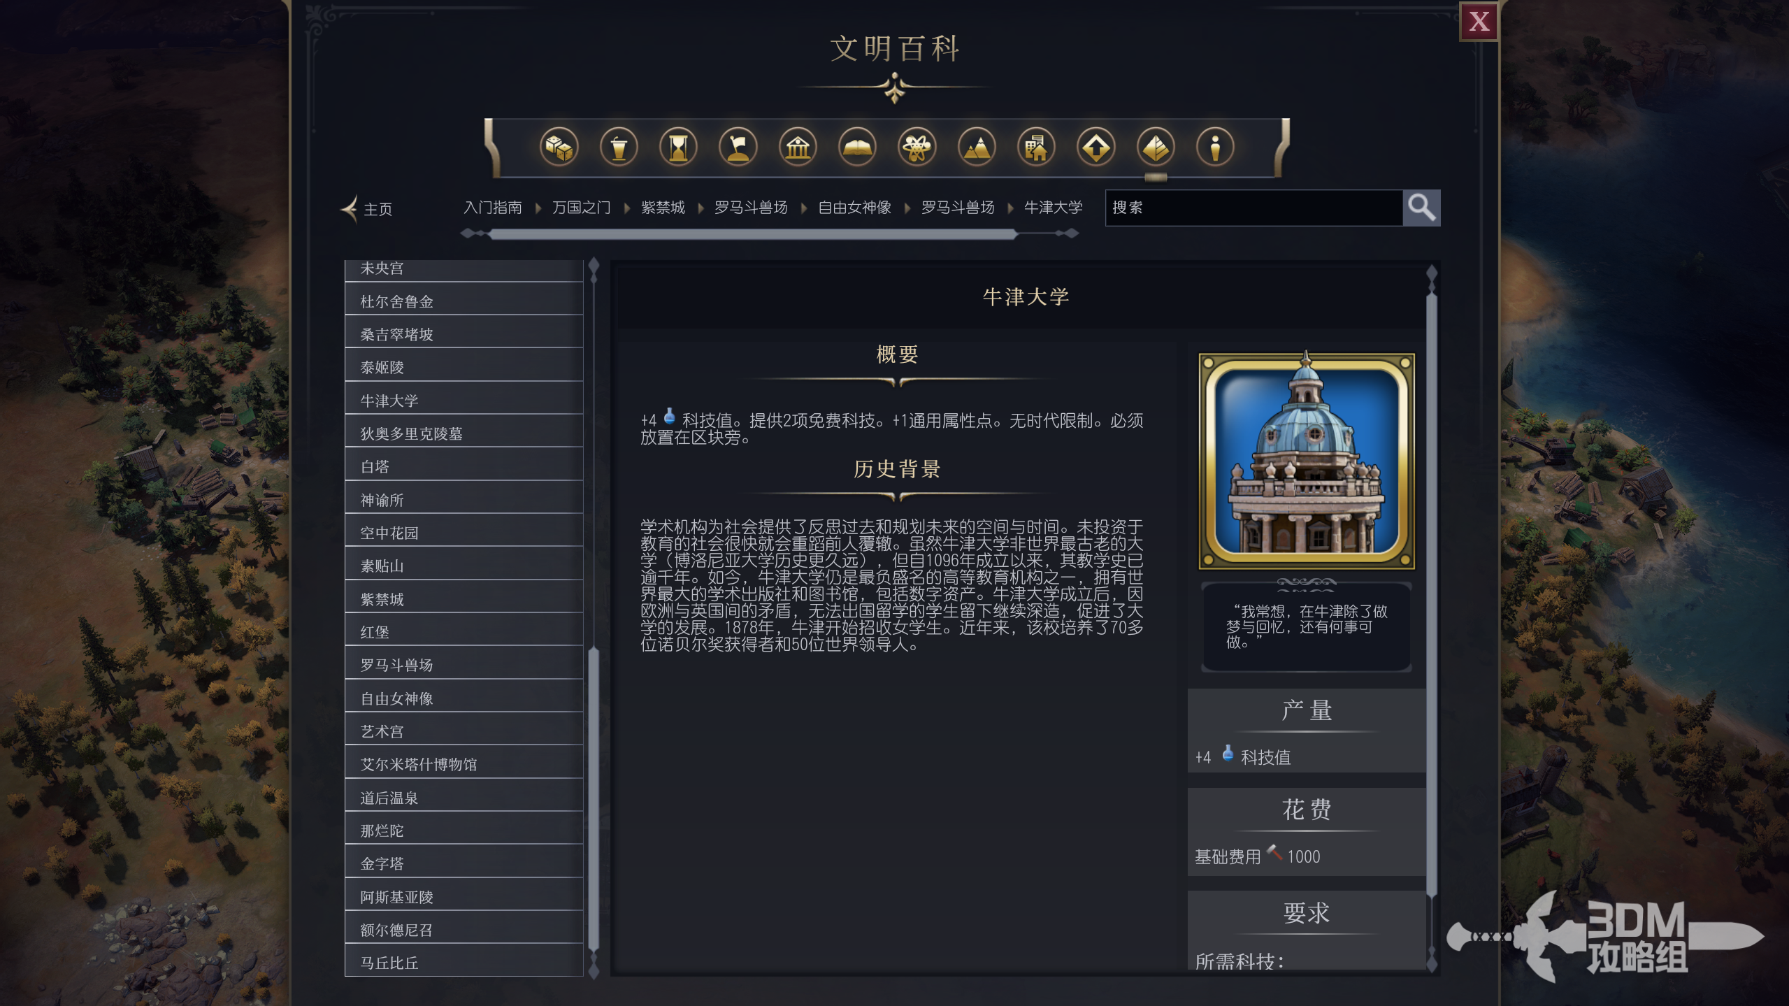Open the atom technology category icon
Image resolution: width=1789 pixels, height=1006 pixels.
[917, 148]
